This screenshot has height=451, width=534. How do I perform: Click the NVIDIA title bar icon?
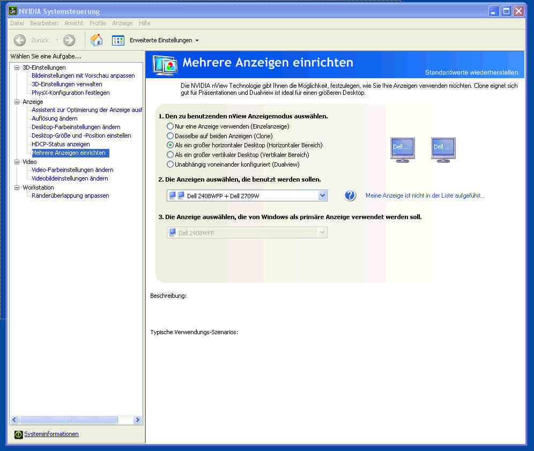(13, 11)
